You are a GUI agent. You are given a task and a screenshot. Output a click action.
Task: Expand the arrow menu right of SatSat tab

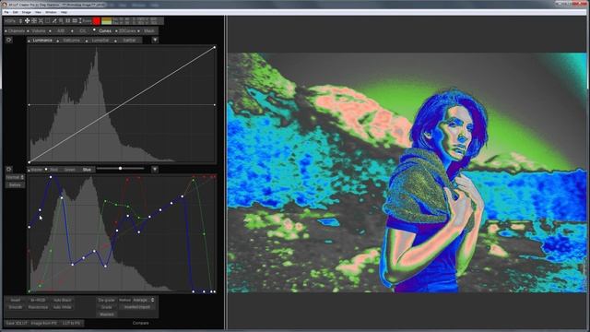pos(155,40)
